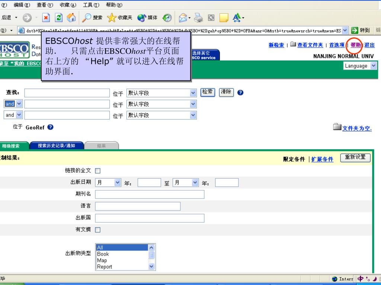The image size is (381, 285).
Task: Open the highlighted 'and' operator dropdown
Action: [x=19, y=104]
